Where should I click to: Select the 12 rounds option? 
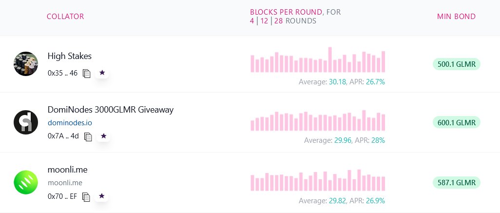tap(264, 21)
